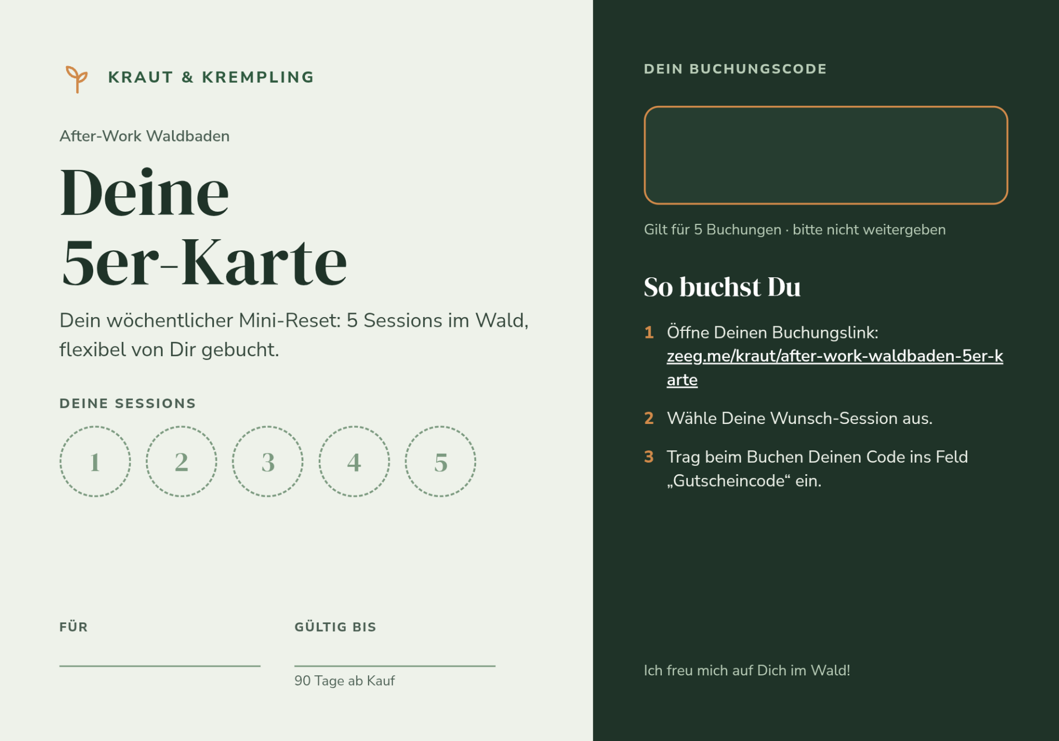Screen dimensions: 1059x741
Task: Click the 'So buchst Du' heading
Action: (722, 287)
